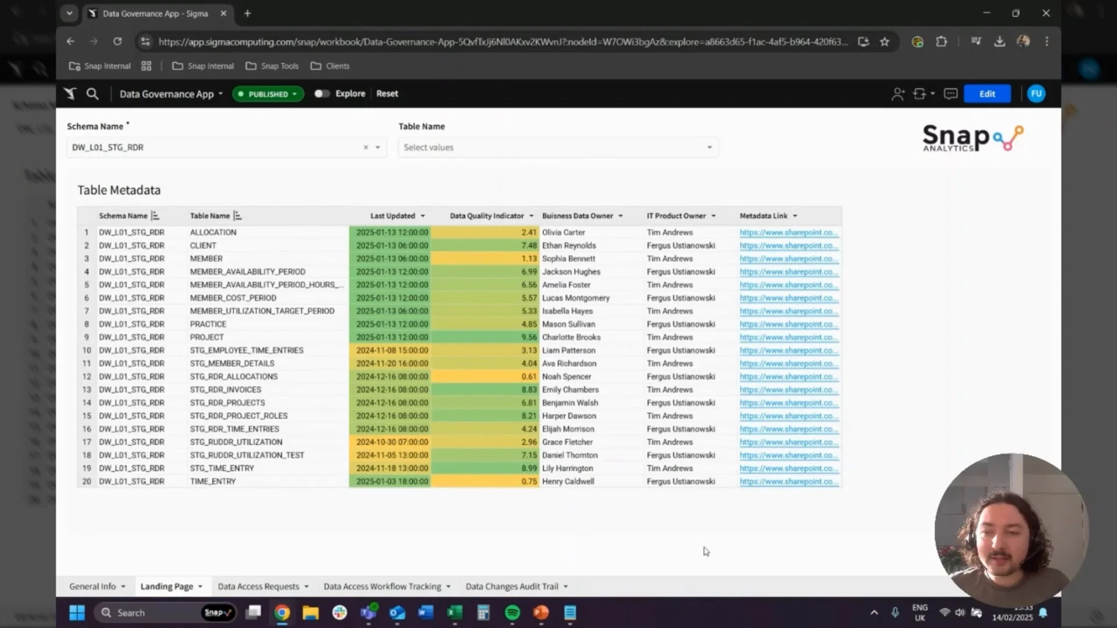Open IT Product Owner column menu
This screenshot has width=1117, height=628.
[713, 216]
